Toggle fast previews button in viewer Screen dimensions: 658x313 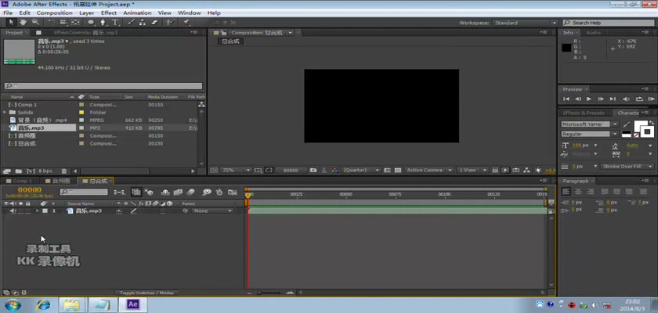point(505,170)
